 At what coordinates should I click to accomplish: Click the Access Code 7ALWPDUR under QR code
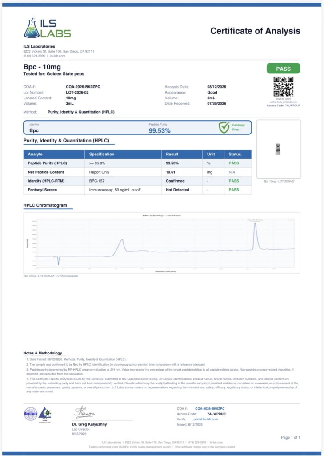pyautogui.click(x=284, y=106)
